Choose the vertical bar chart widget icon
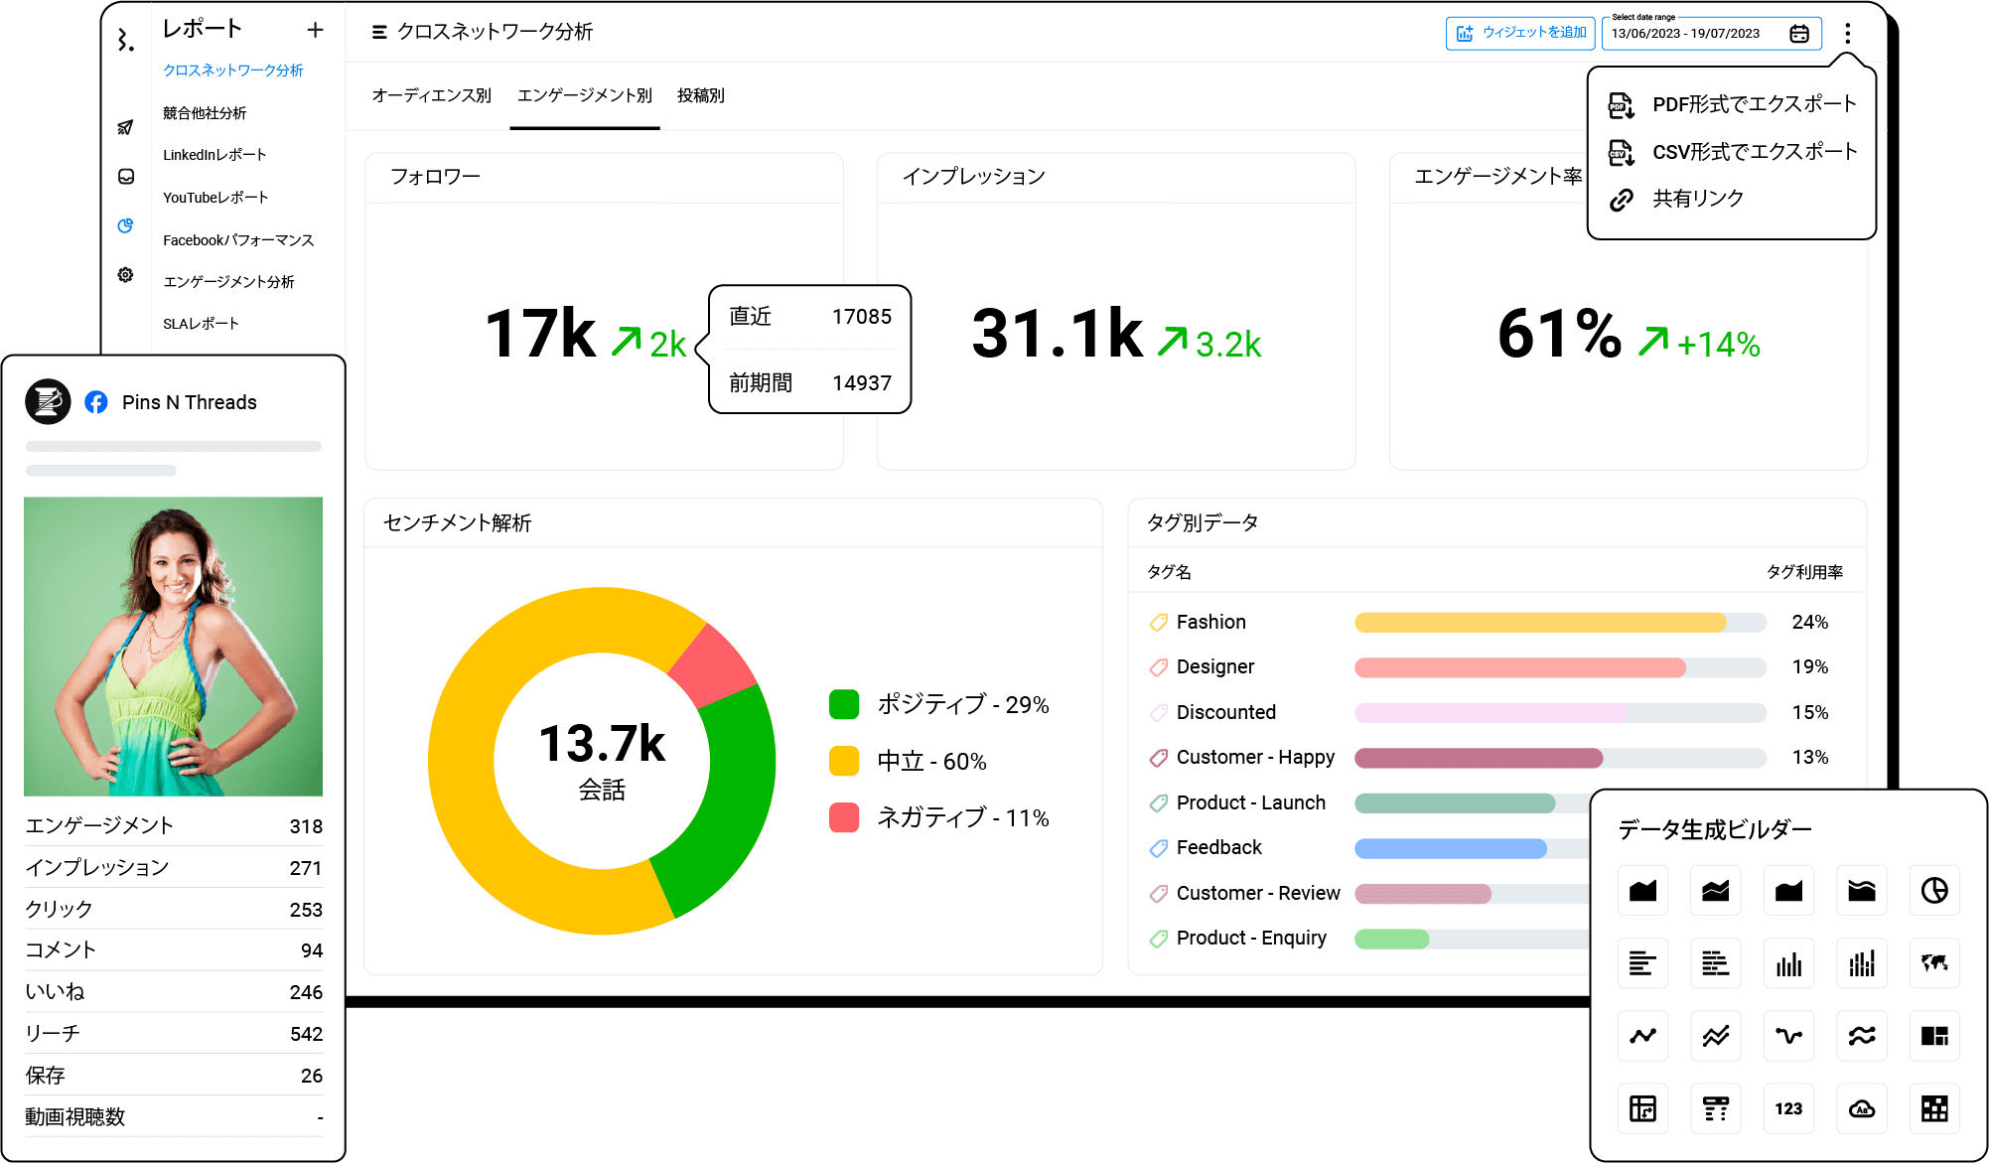1989x1163 pixels. pyautogui.click(x=1788, y=963)
